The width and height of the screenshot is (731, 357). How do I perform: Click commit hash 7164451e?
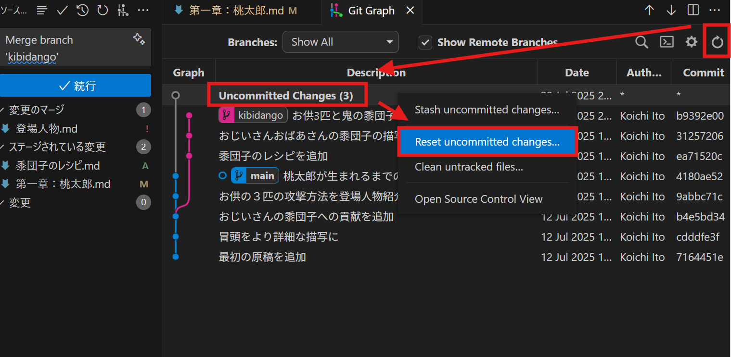[x=700, y=257]
